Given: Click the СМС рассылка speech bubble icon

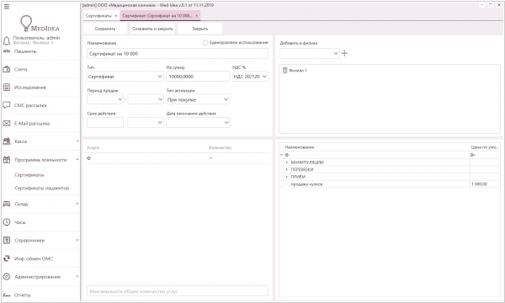Looking at the screenshot, I should point(7,105).
